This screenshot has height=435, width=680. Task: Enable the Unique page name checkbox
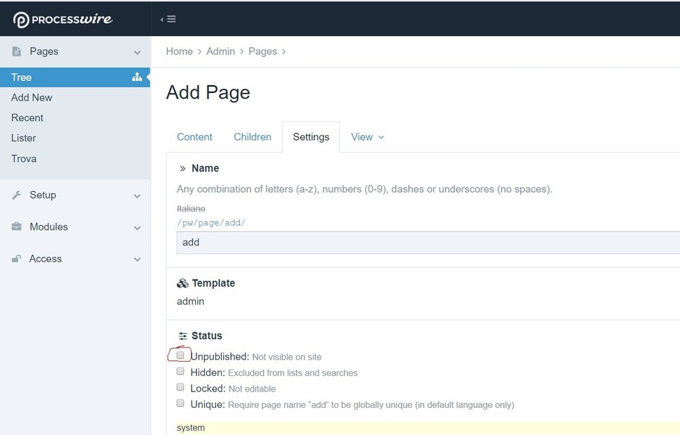coord(181,404)
